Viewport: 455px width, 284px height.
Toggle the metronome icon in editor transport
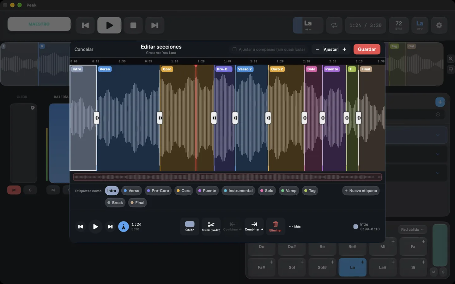124,227
